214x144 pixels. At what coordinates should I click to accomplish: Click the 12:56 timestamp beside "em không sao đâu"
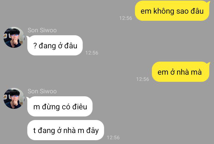tap(125, 18)
